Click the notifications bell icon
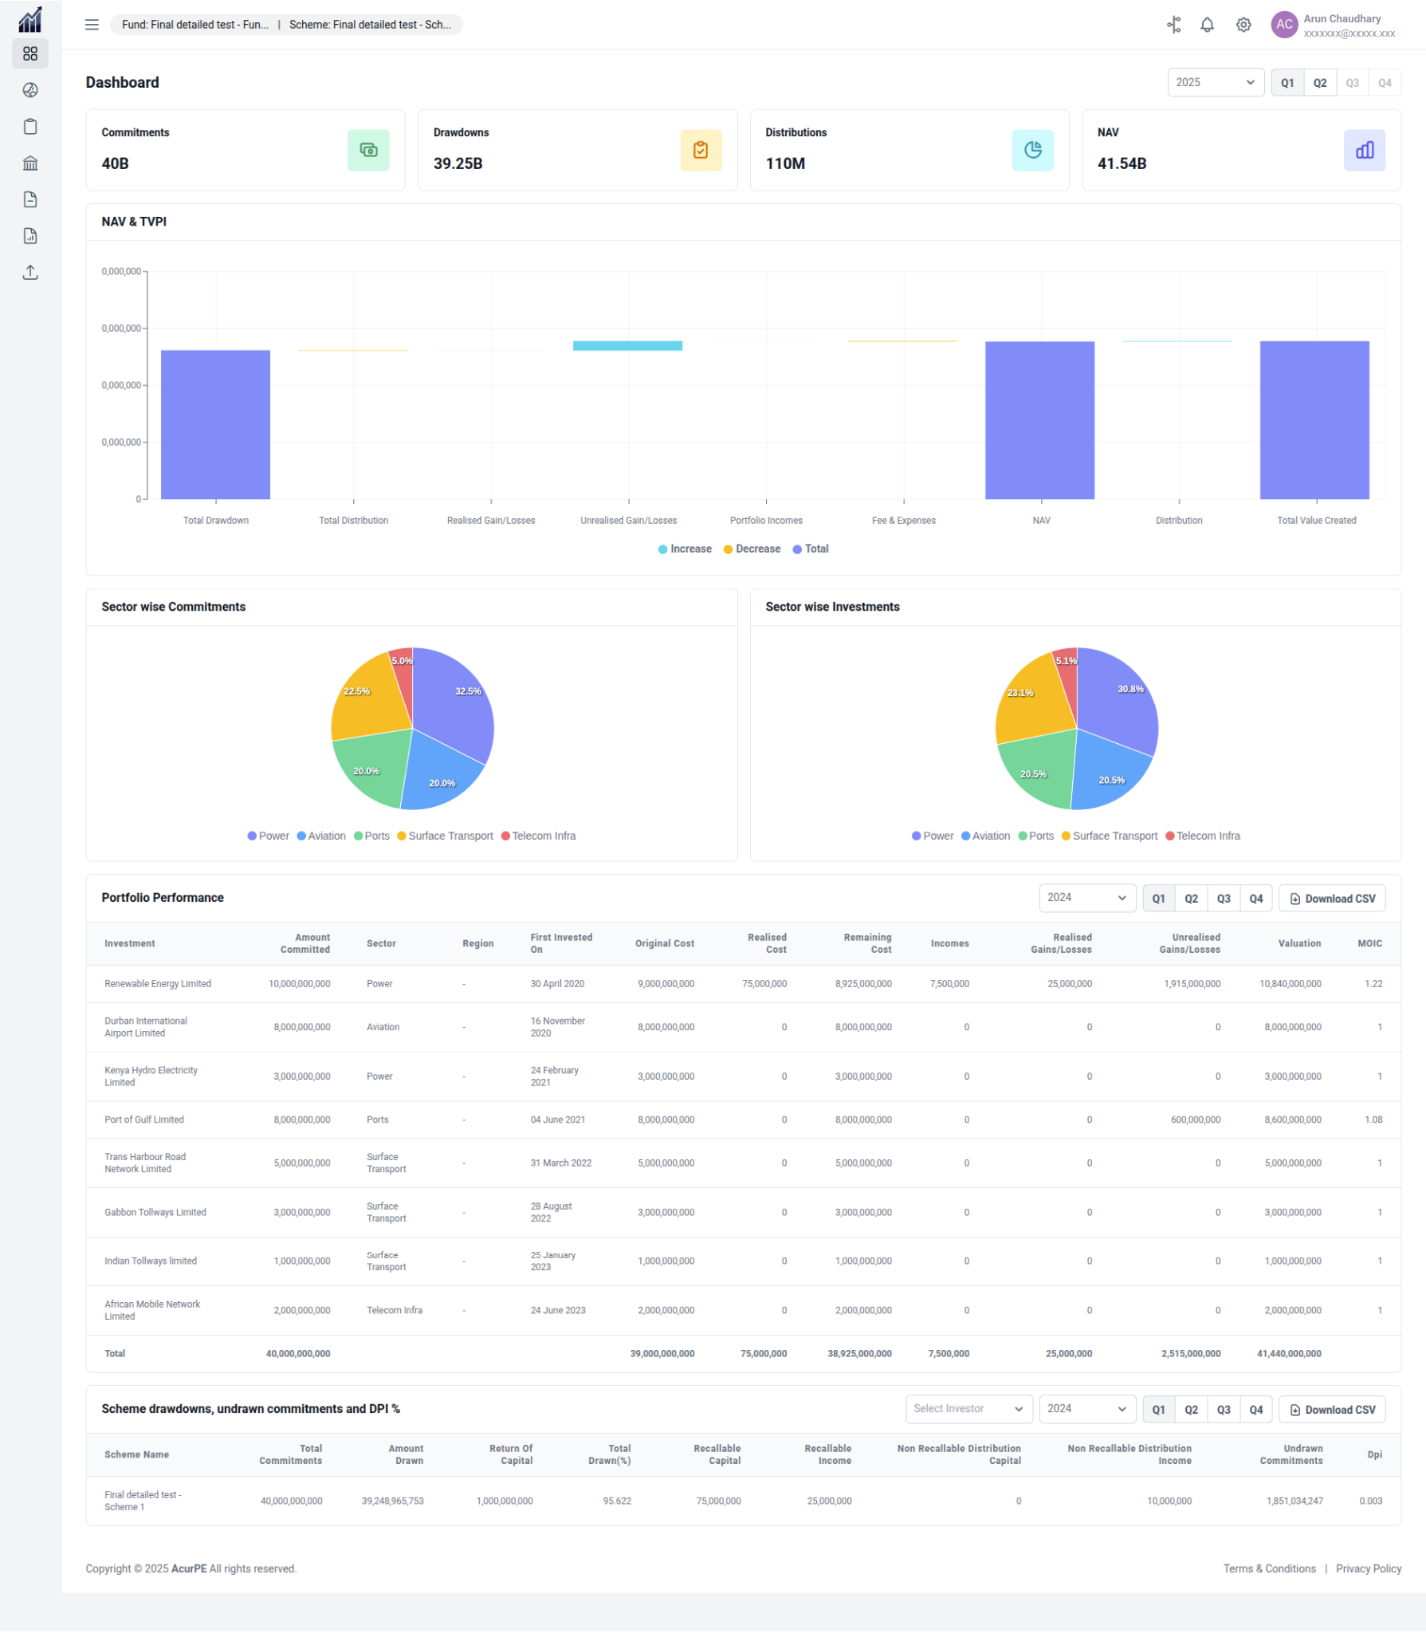 (1207, 25)
